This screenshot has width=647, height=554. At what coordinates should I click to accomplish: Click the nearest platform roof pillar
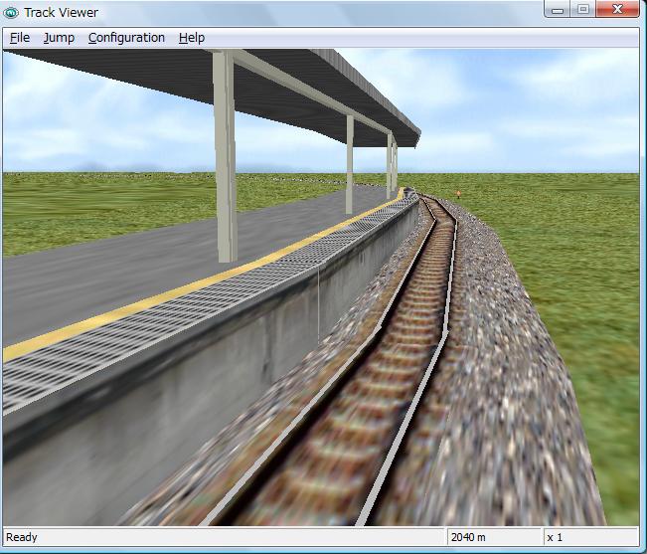tap(226, 159)
